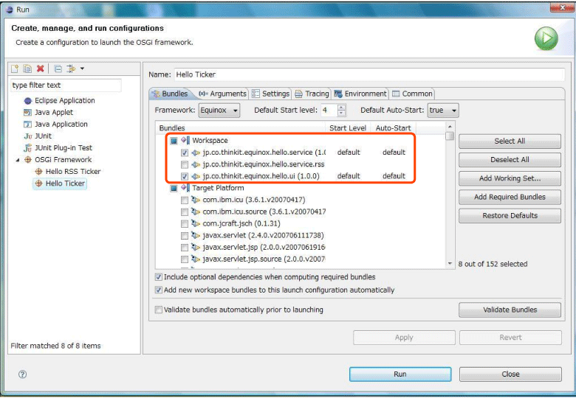Click the Default Start level number field
576x398 pixels.
[329, 111]
